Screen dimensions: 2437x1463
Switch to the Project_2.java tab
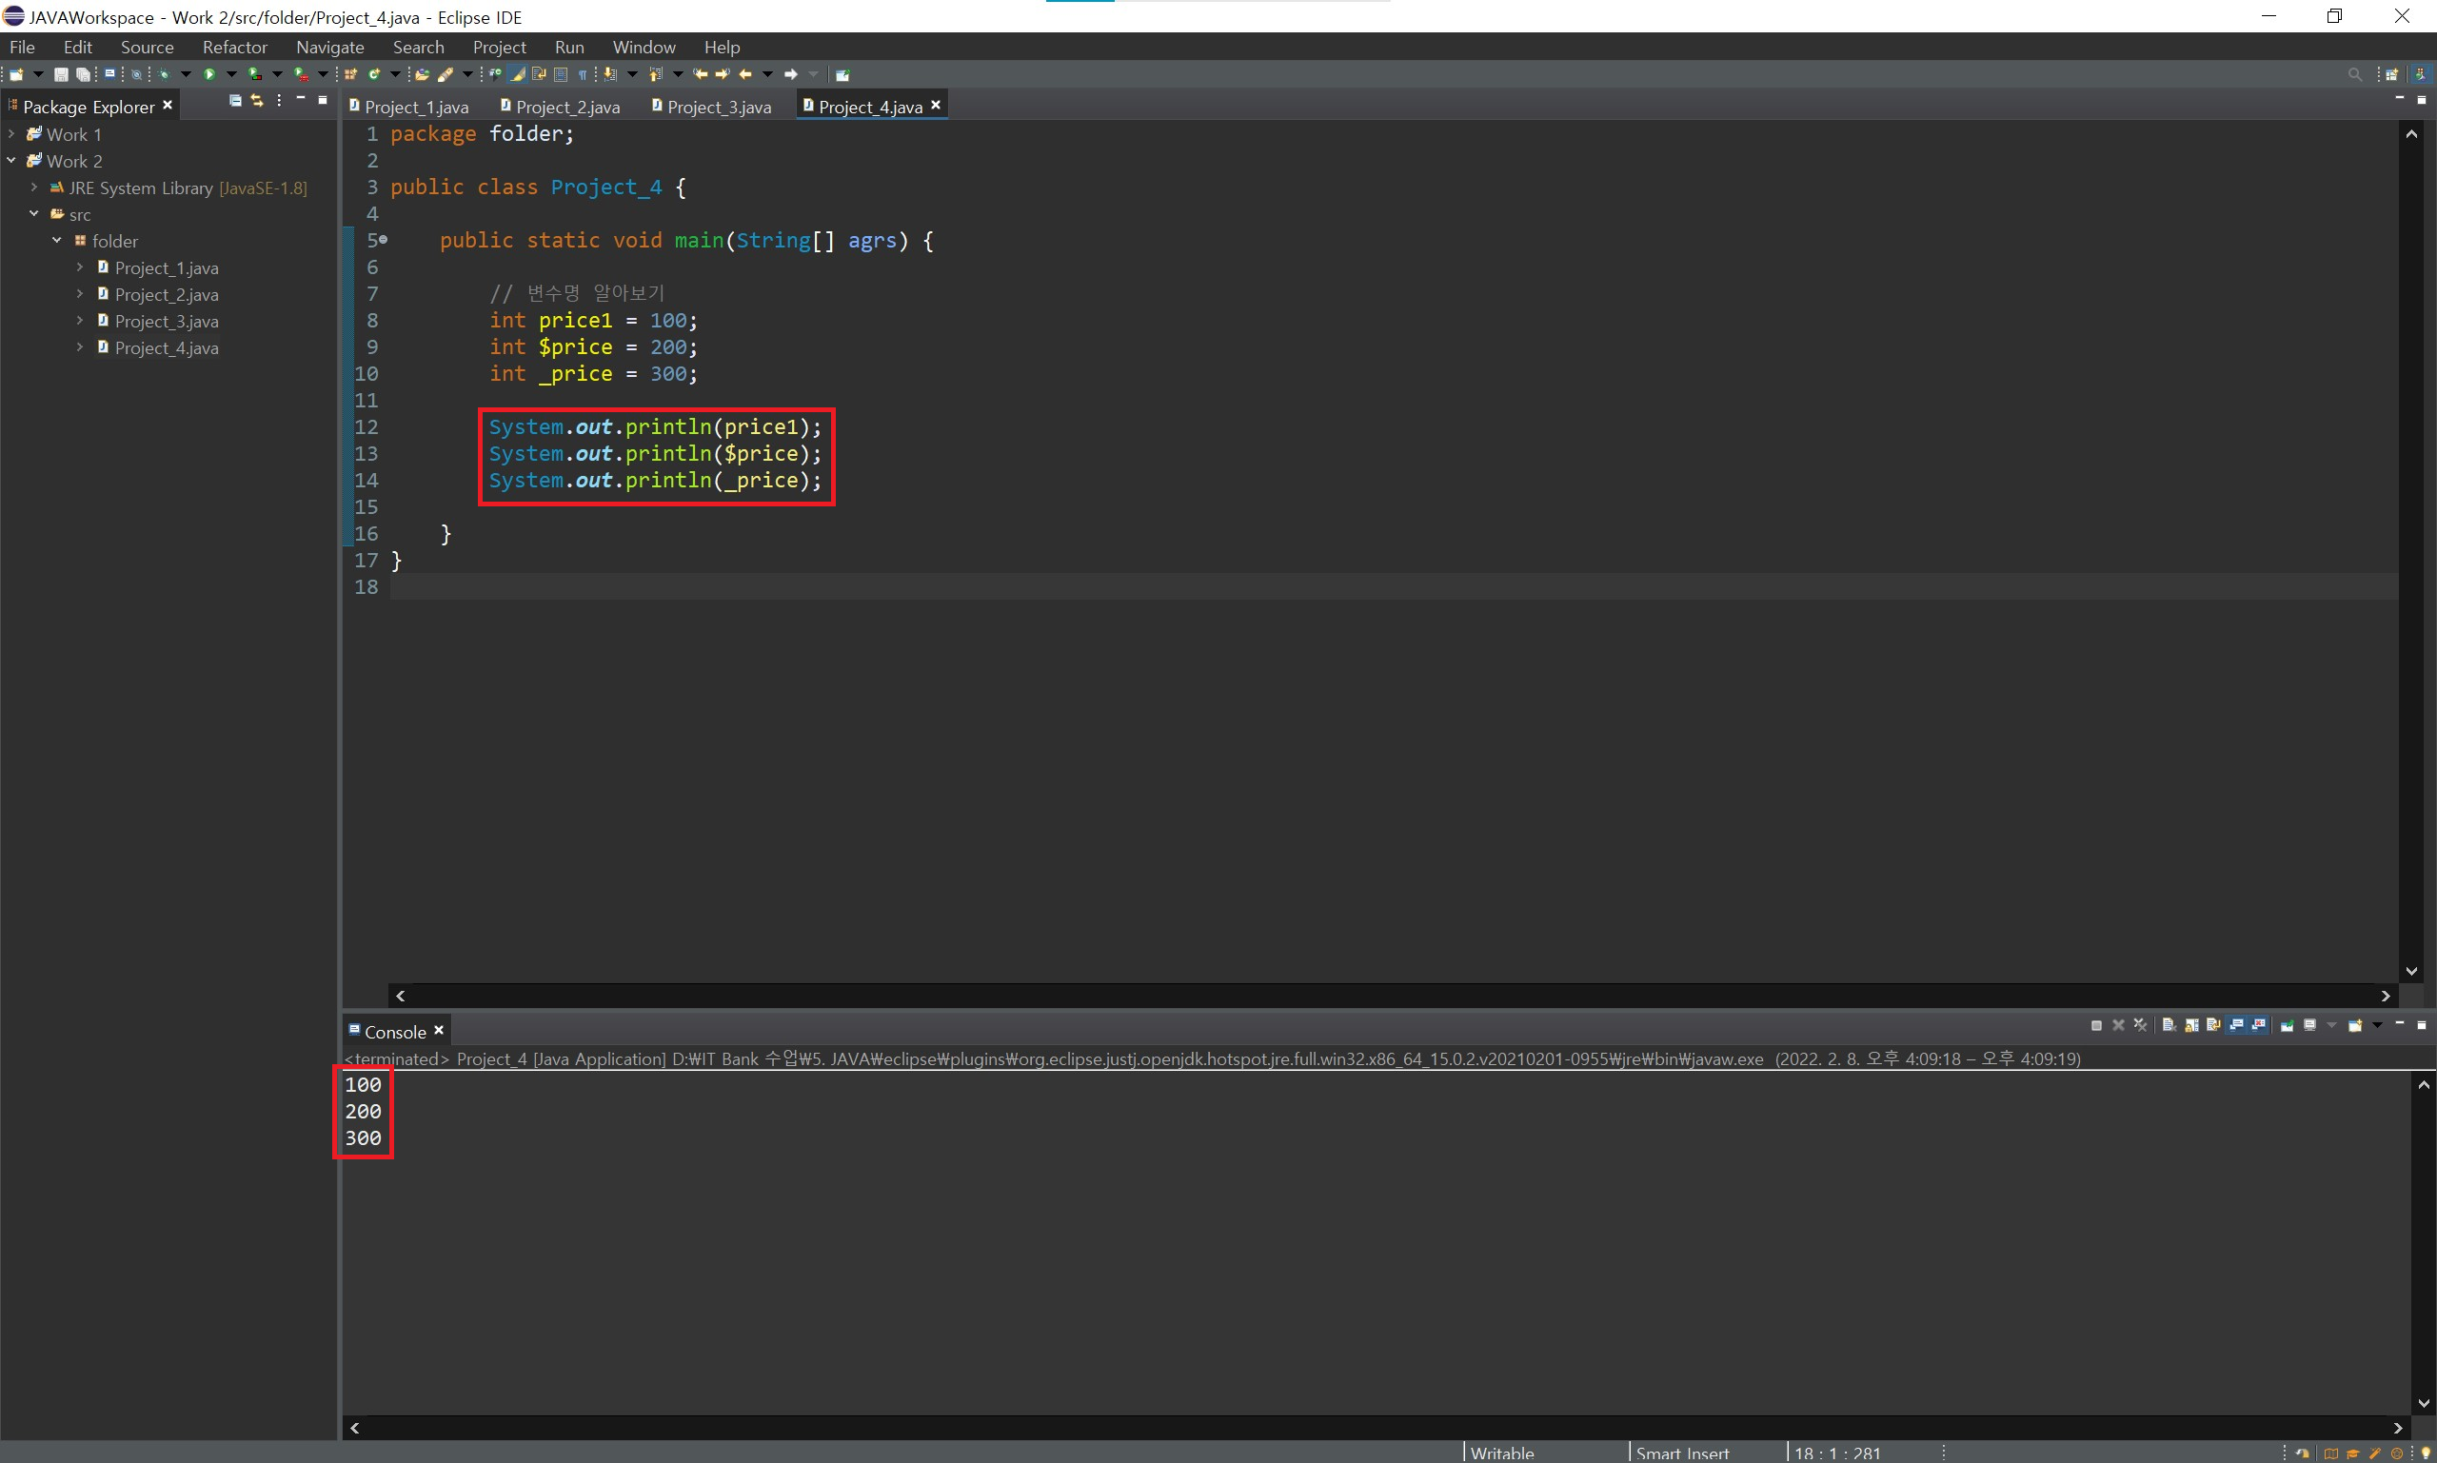pyautogui.click(x=566, y=107)
